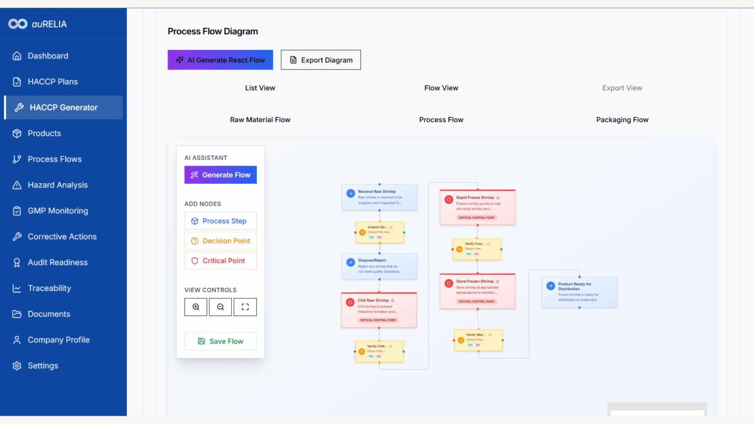Save the current flow
The image size is (754, 424).
220,341
